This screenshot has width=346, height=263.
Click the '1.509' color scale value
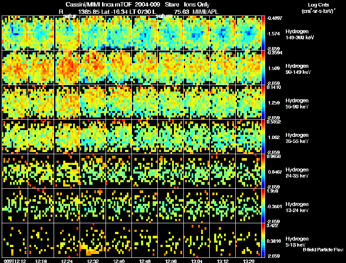(x=274, y=68)
